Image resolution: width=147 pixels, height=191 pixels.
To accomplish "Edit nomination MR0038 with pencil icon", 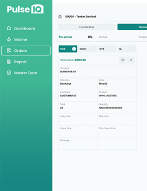I will [131, 60].
